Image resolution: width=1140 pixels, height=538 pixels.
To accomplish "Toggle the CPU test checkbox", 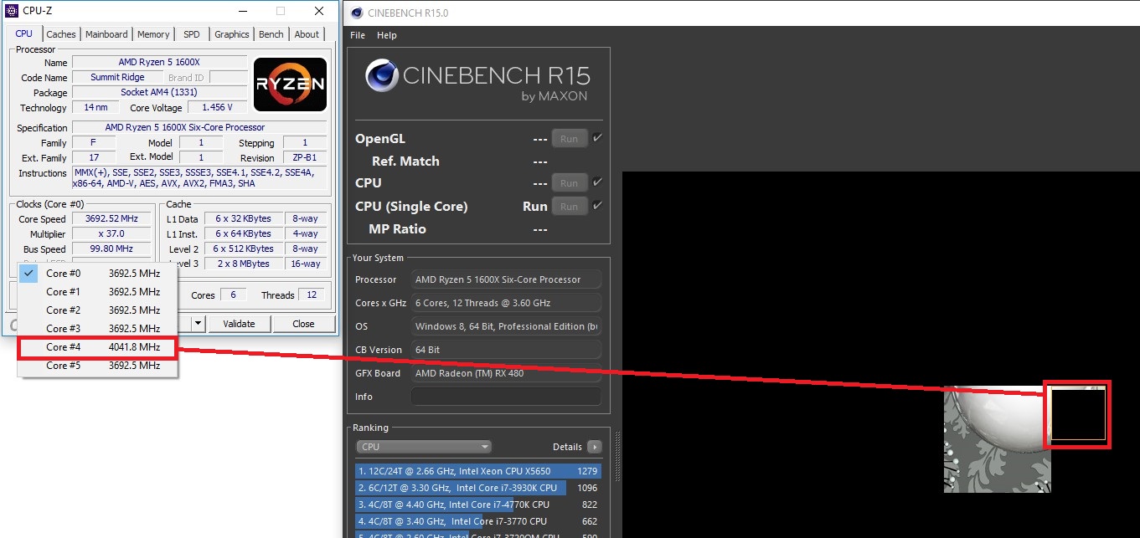I will 597,182.
